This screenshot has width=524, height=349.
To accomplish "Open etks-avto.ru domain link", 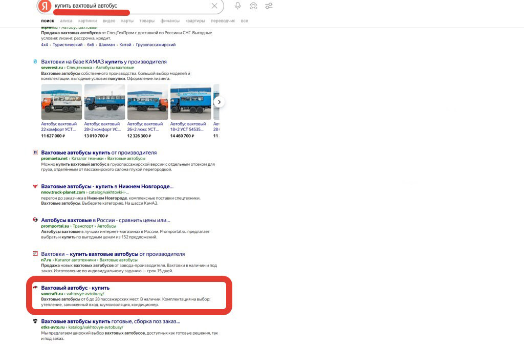I will click(x=53, y=328).
